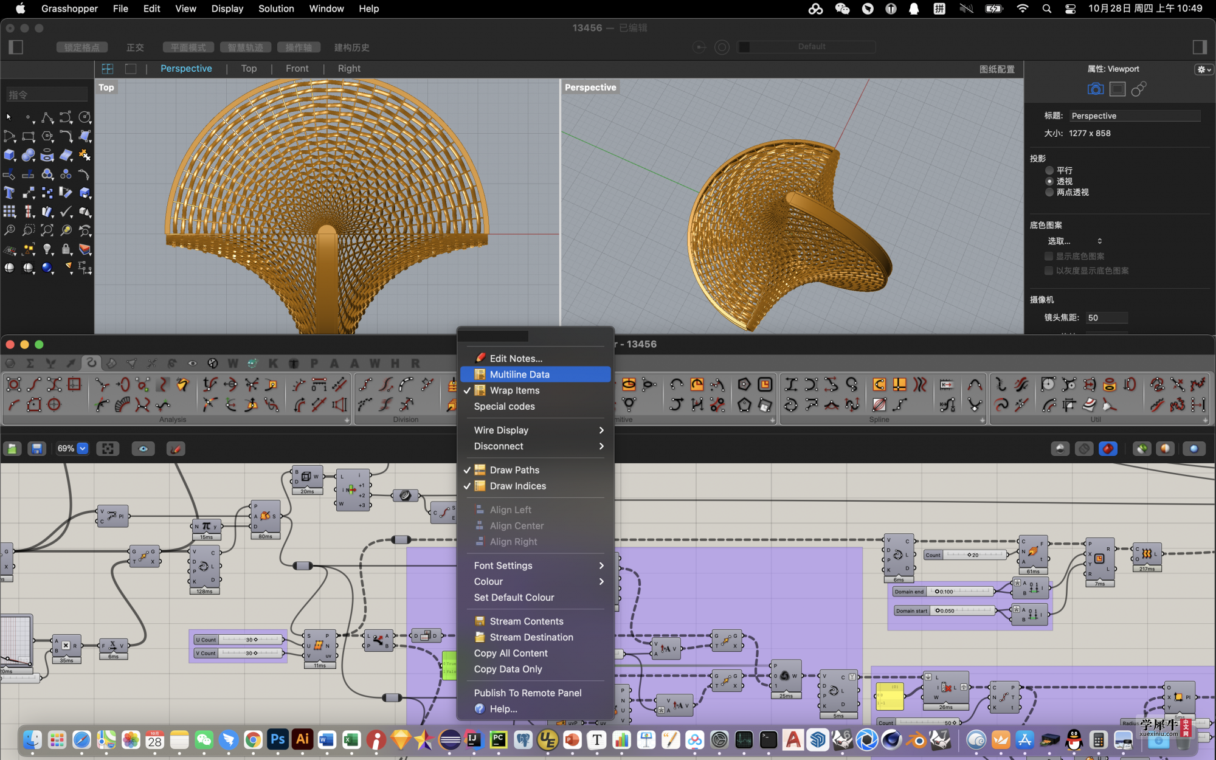This screenshot has height=760, width=1216.
Task: Select the 平行 projection radio button
Action: point(1049,171)
